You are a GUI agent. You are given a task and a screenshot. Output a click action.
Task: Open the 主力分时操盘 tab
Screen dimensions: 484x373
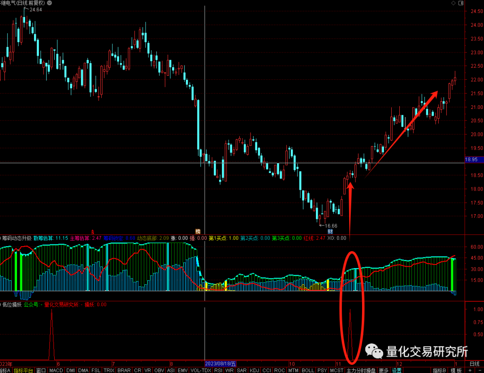[x=361, y=370]
